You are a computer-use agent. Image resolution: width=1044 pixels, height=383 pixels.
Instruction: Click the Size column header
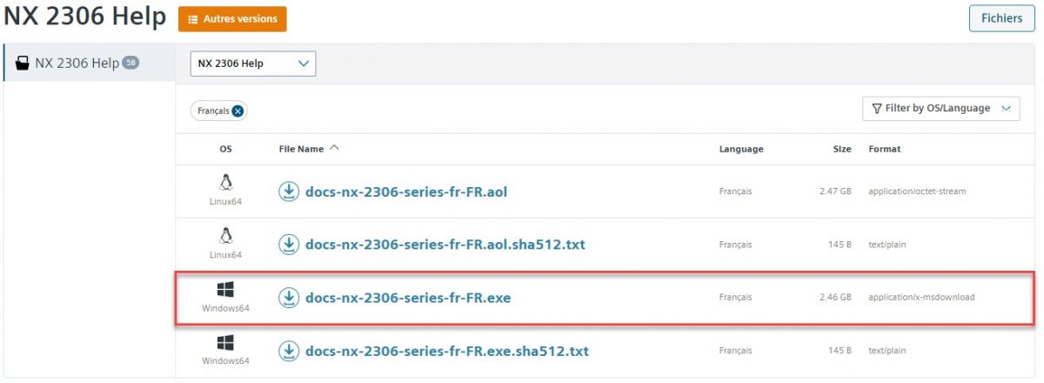[x=841, y=149]
